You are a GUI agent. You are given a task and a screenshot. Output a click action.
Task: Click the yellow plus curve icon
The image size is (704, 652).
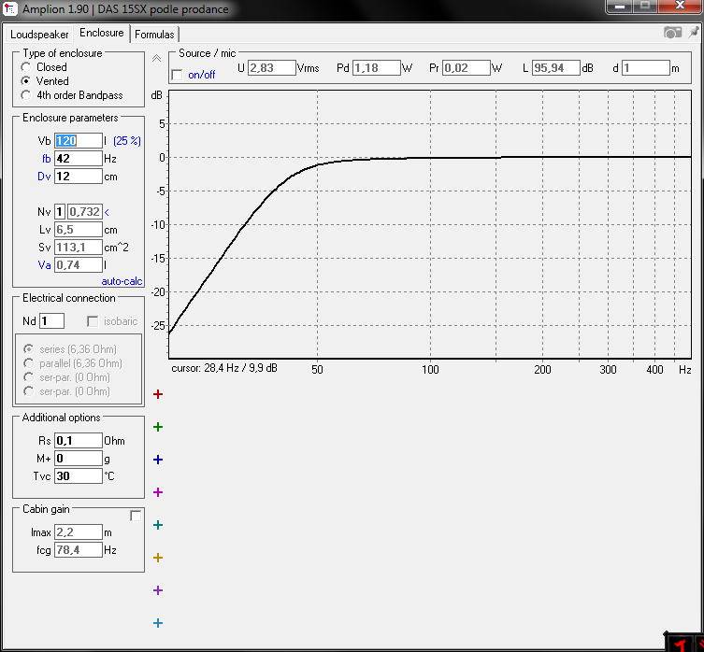(158, 558)
